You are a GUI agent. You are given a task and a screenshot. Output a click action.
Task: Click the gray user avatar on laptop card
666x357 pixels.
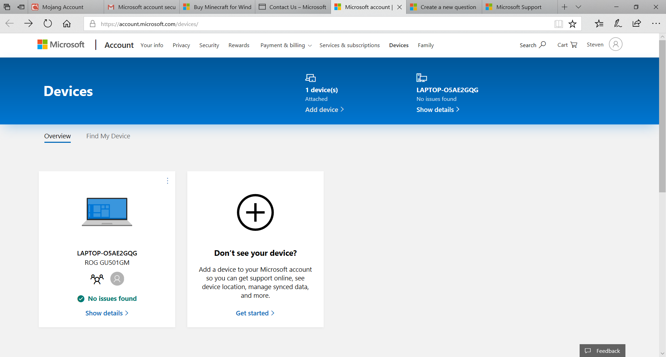(117, 279)
